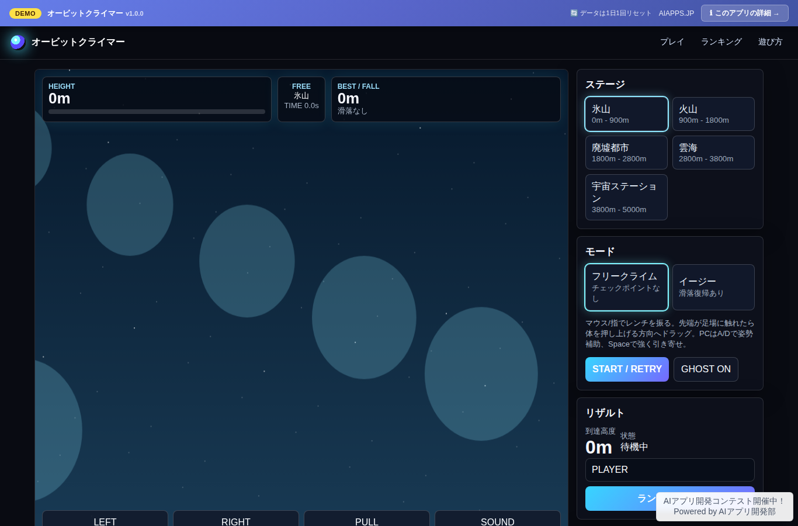The image size is (798, 526).
Task: Click the AIアプリ開発コンテスト notification banner
Action: click(724, 506)
